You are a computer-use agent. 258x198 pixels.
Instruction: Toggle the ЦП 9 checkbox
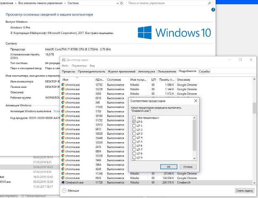134,157
